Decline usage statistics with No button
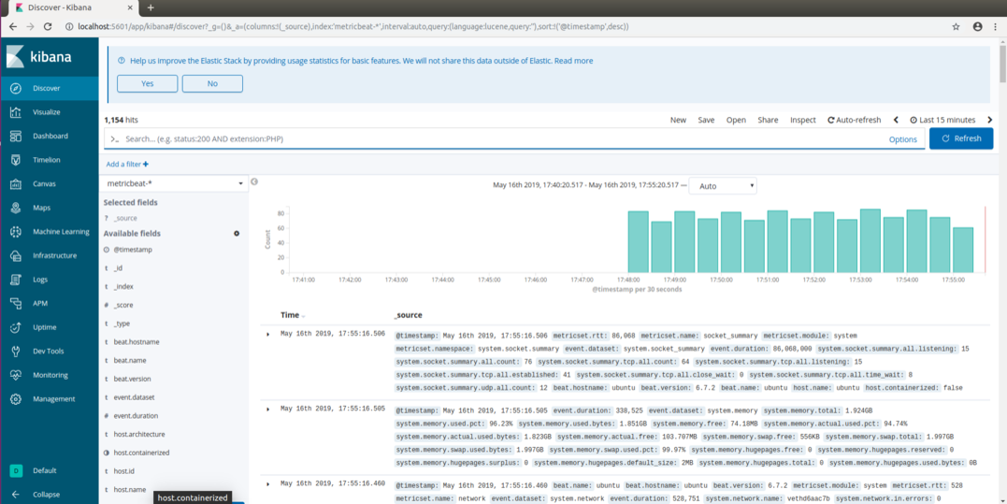1007x504 pixels. (x=212, y=83)
